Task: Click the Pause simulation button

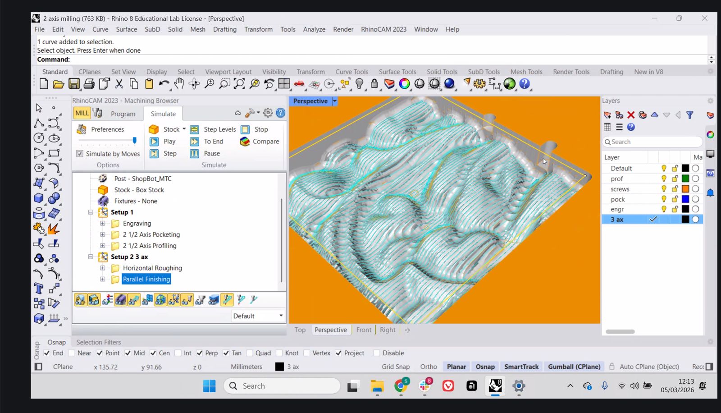Action: click(x=205, y=154)
